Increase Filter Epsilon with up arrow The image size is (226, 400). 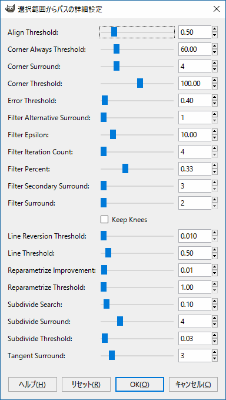(x=215, y=131)
